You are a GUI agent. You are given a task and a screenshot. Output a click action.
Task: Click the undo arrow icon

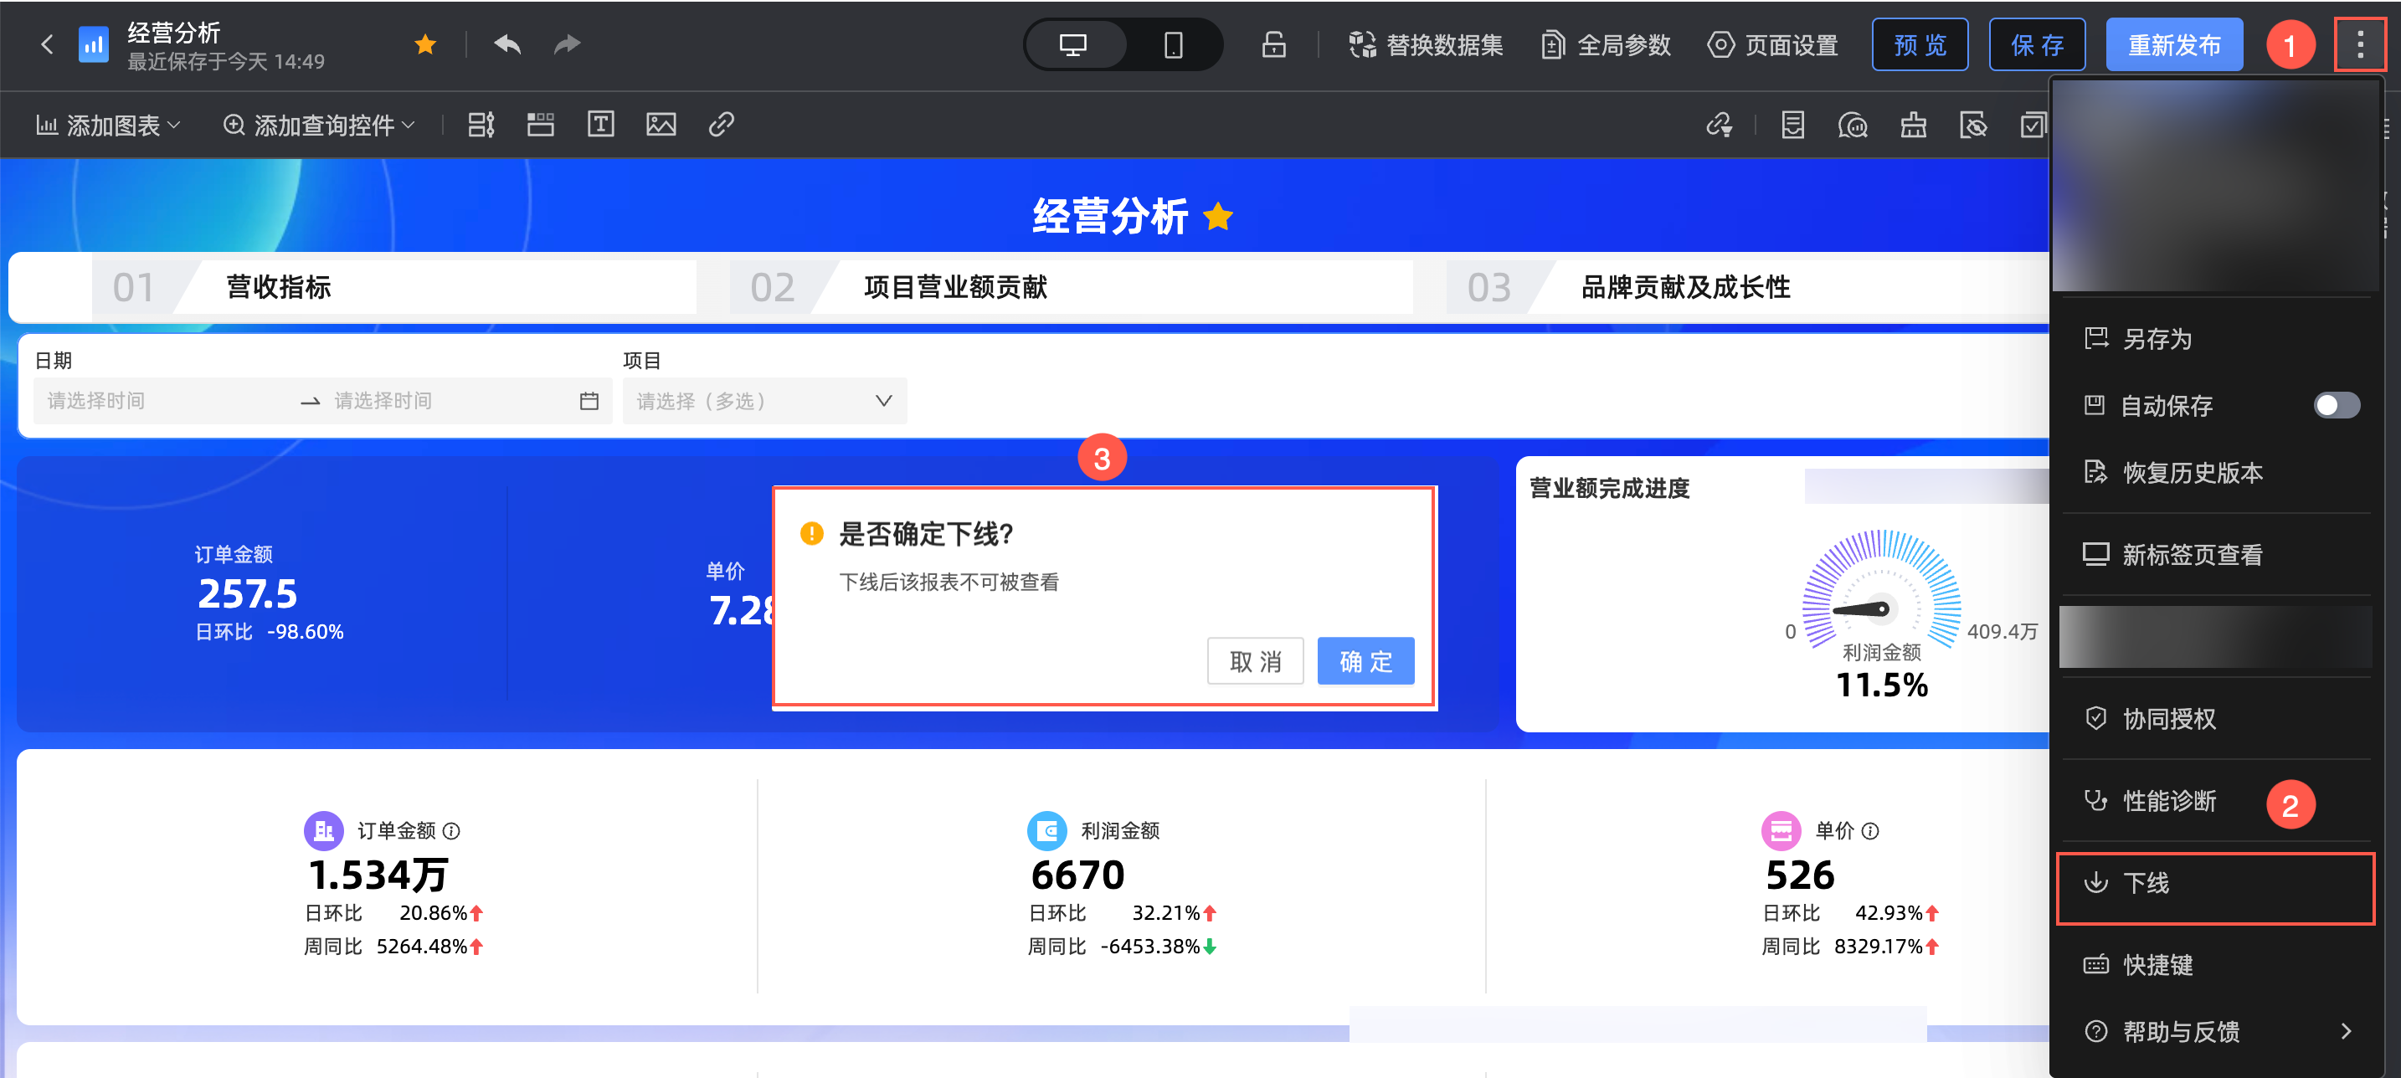point(507,44)
